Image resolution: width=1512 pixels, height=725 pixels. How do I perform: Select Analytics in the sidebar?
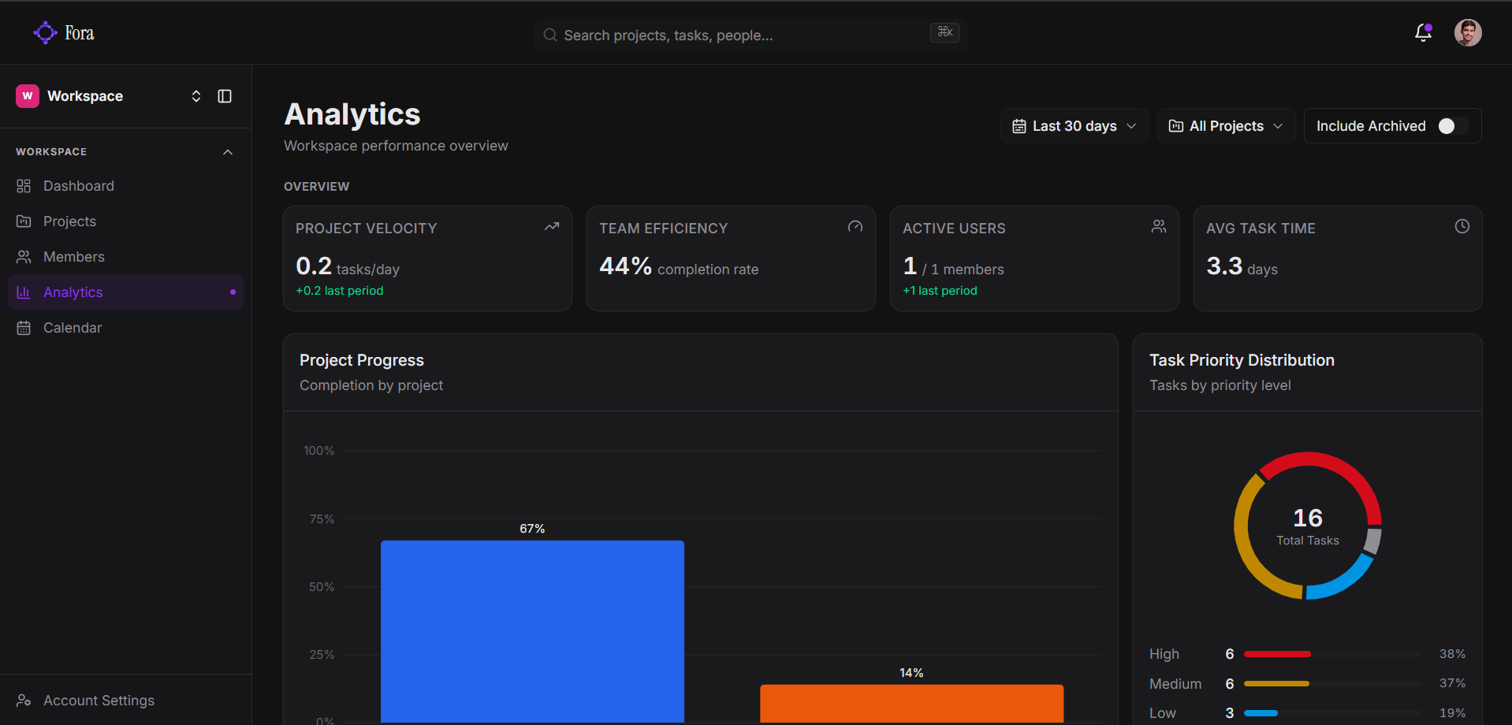point(125,292)
